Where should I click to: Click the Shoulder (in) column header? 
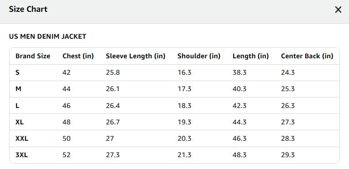tap(199, 56)
